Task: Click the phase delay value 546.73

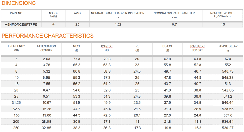Action: click(228, 71)
